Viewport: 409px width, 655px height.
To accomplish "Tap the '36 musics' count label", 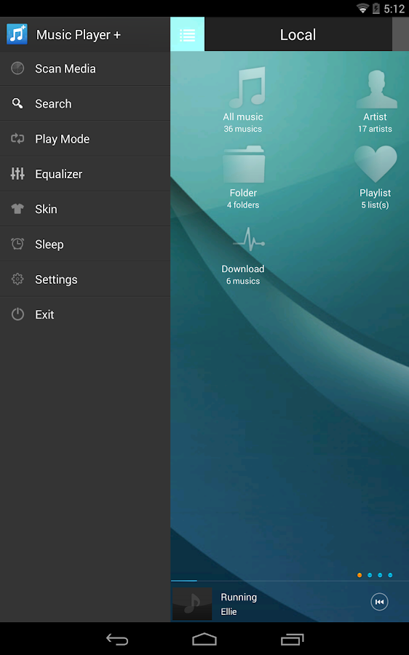I will pos(243,129).
